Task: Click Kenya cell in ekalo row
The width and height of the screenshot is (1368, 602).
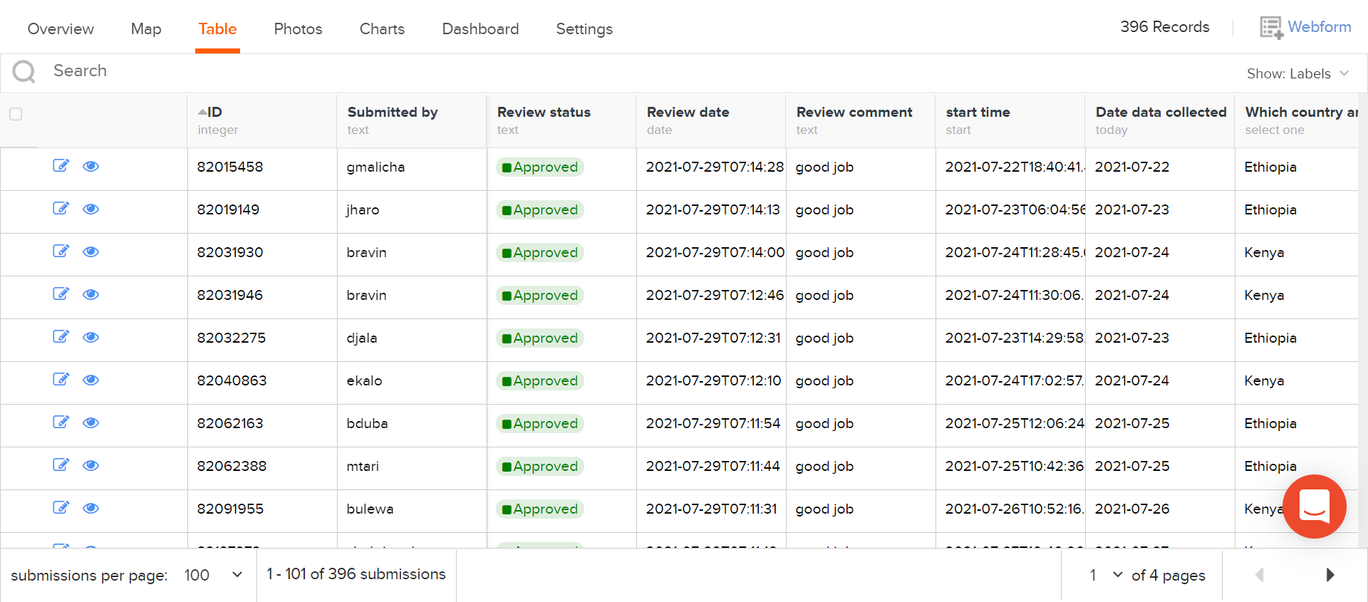Action: (1263, 380)
